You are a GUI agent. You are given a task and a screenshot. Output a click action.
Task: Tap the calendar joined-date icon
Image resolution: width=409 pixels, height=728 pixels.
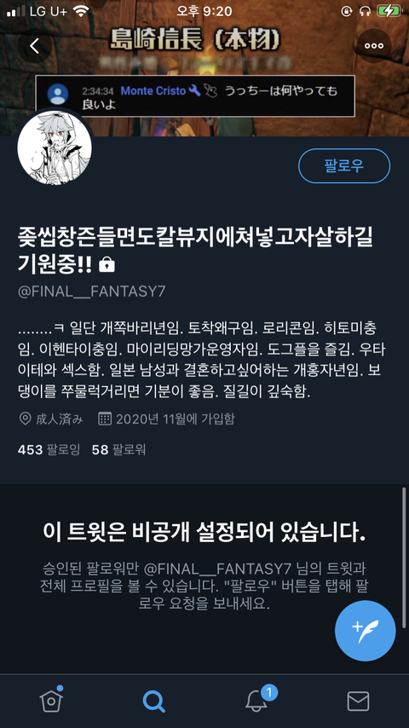click(x=105, y=419)
